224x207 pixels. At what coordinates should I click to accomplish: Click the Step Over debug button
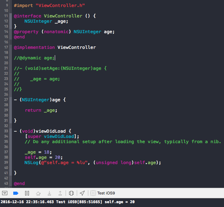click(38, 193)
